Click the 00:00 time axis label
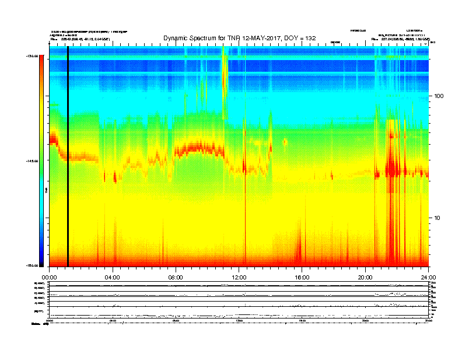The height and width of the screenshot is (357, 462). pyautogui.click(x=49, y=278)
